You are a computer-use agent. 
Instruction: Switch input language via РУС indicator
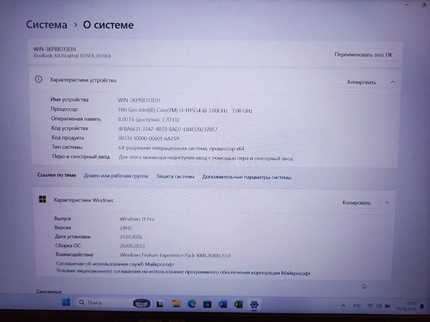[357, 305]
